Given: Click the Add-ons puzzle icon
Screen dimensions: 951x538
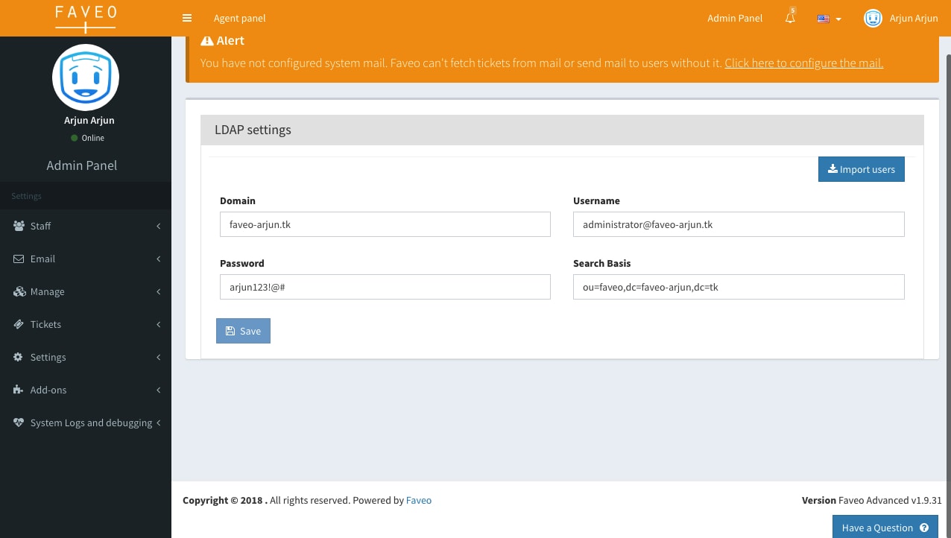Looking at the screenshot, I should pos(18,390).
